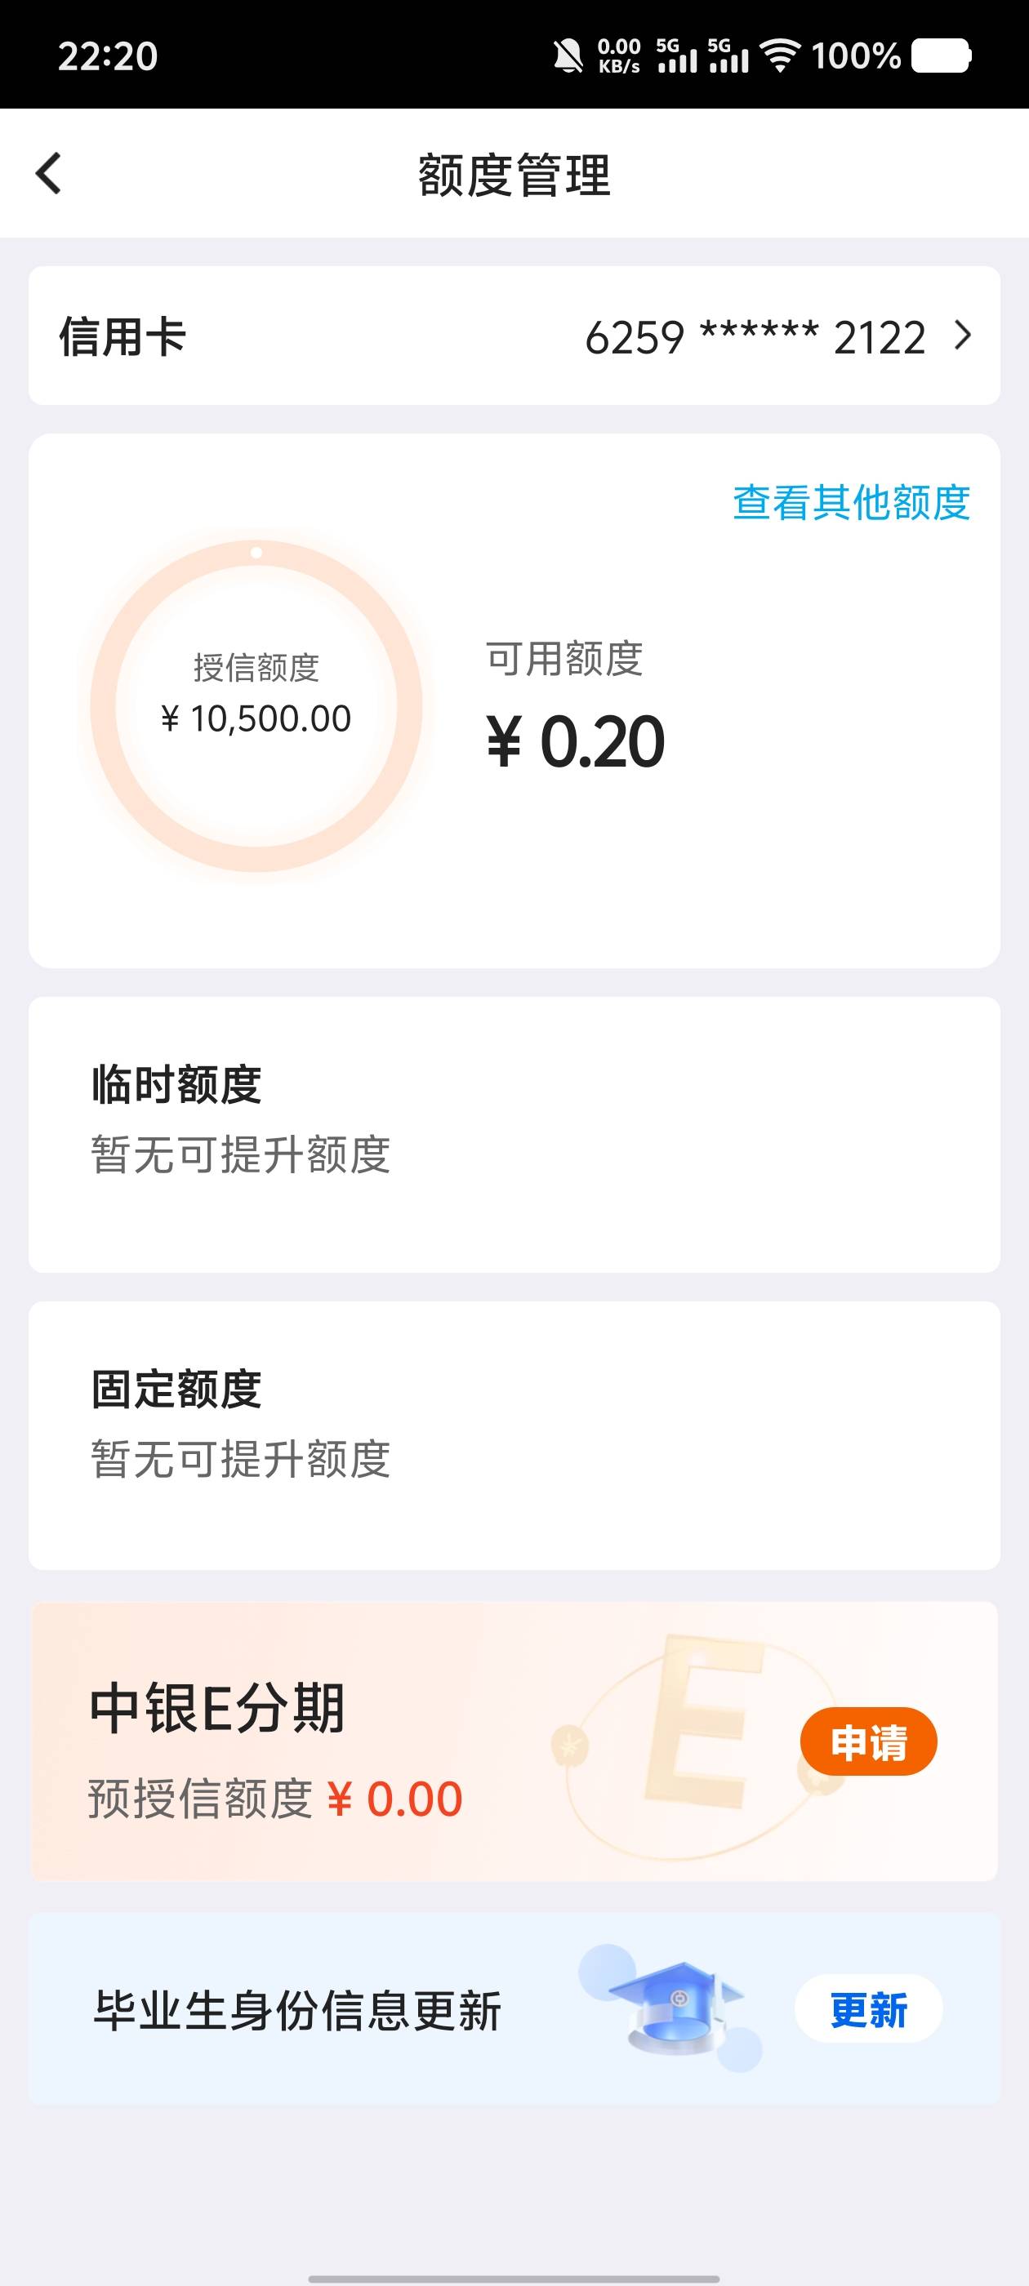
Task: Tap the 可用额度 ¥0.20 amount
Action: pyautogui.click(x=575, y=742)
